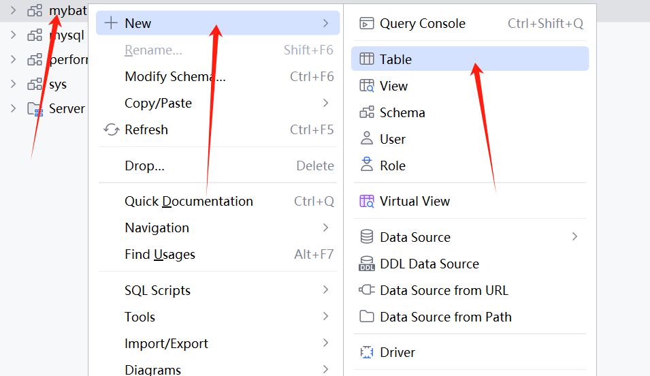Click the Query Console icon
Image resolution: width=650 pixels, height=376 pixels.
tap(366, 24)
